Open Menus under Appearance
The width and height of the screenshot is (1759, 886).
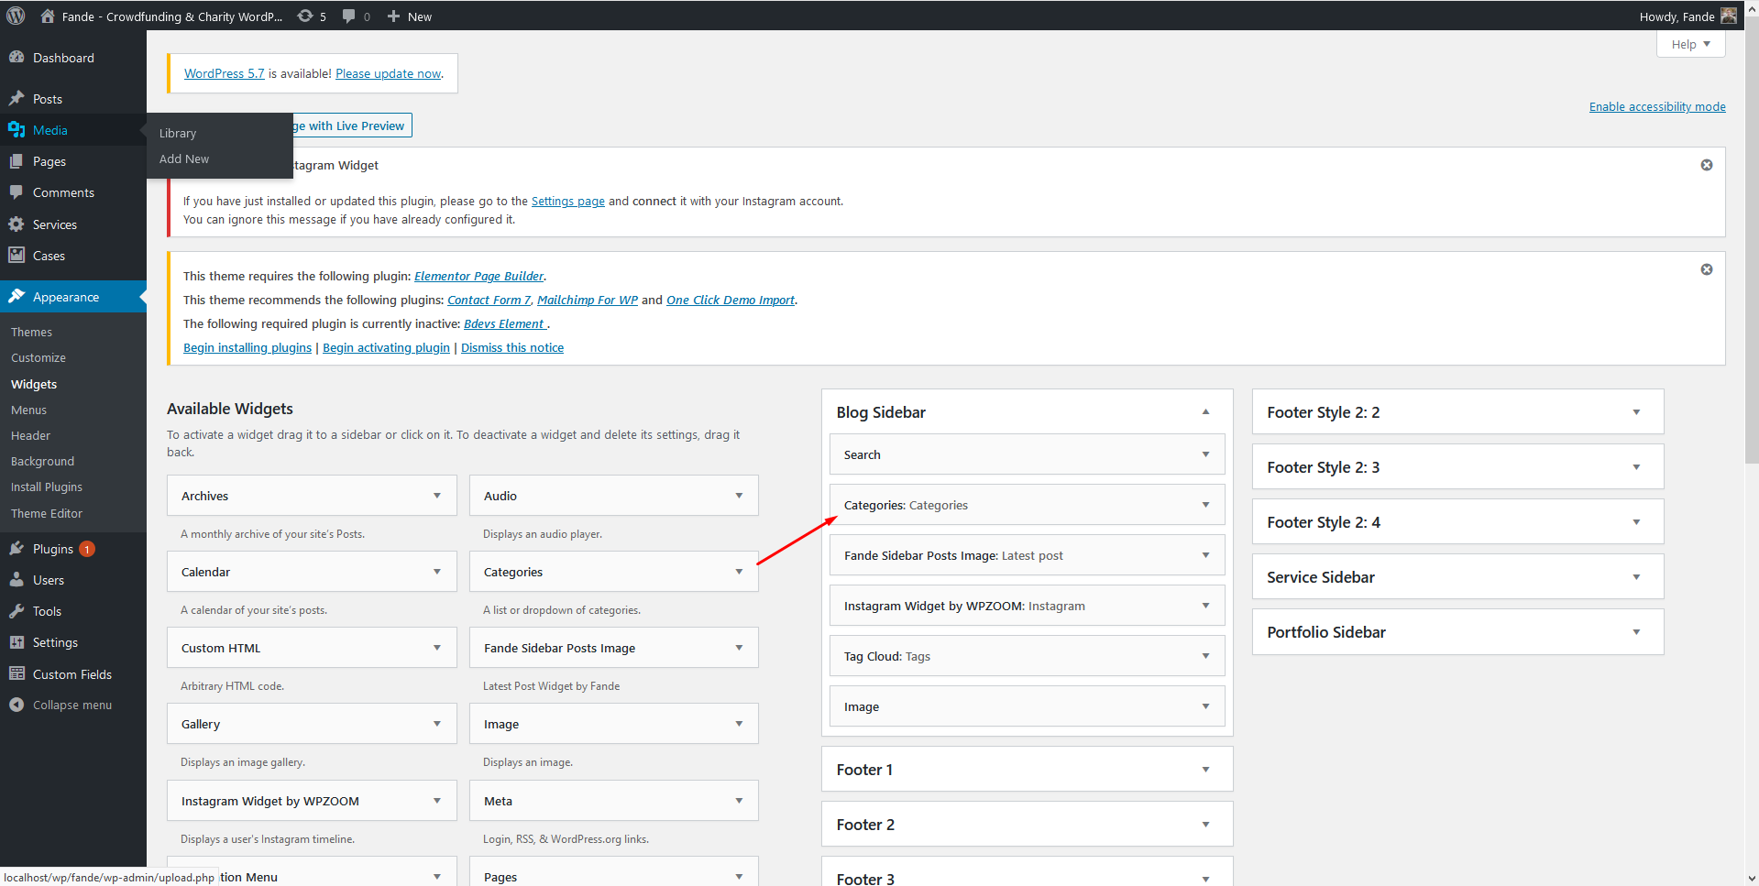(28, 410)
